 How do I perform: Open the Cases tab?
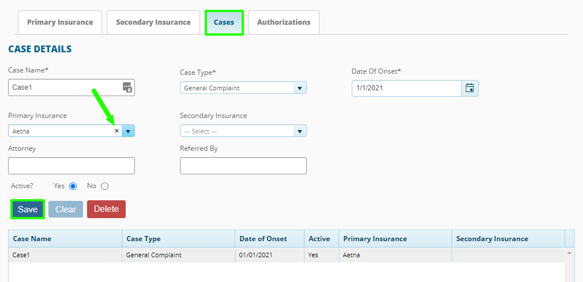224,22
